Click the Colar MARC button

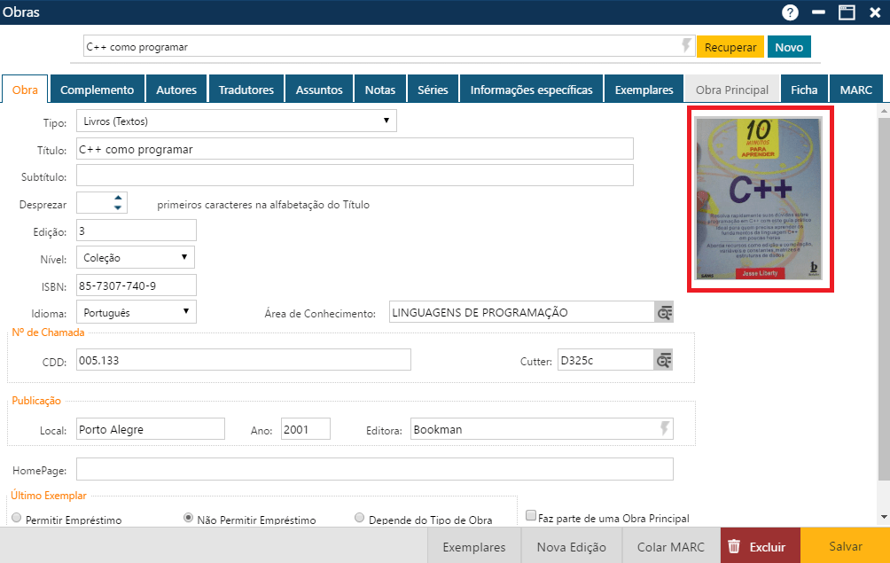click(670, 546)
